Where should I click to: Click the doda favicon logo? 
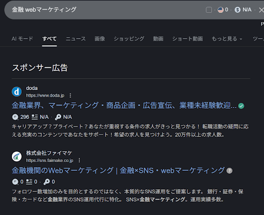16,92
